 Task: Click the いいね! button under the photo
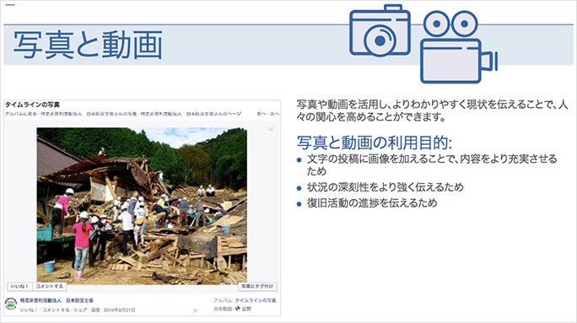pos(19,286)
